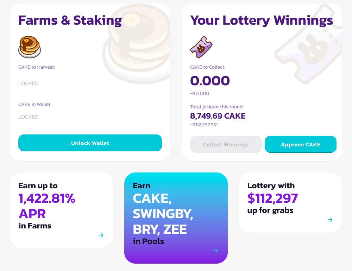Select the Your Lottery Winnings heading
Screen dimensions: 352x271
tap(262, 20)
